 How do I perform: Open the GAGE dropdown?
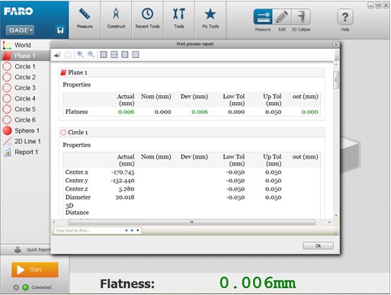(20, 30)
